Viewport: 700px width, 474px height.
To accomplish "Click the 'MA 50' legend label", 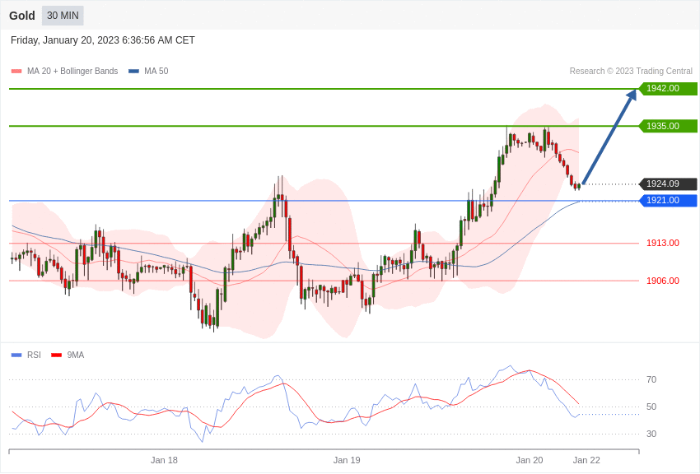I will pos(156,71).
